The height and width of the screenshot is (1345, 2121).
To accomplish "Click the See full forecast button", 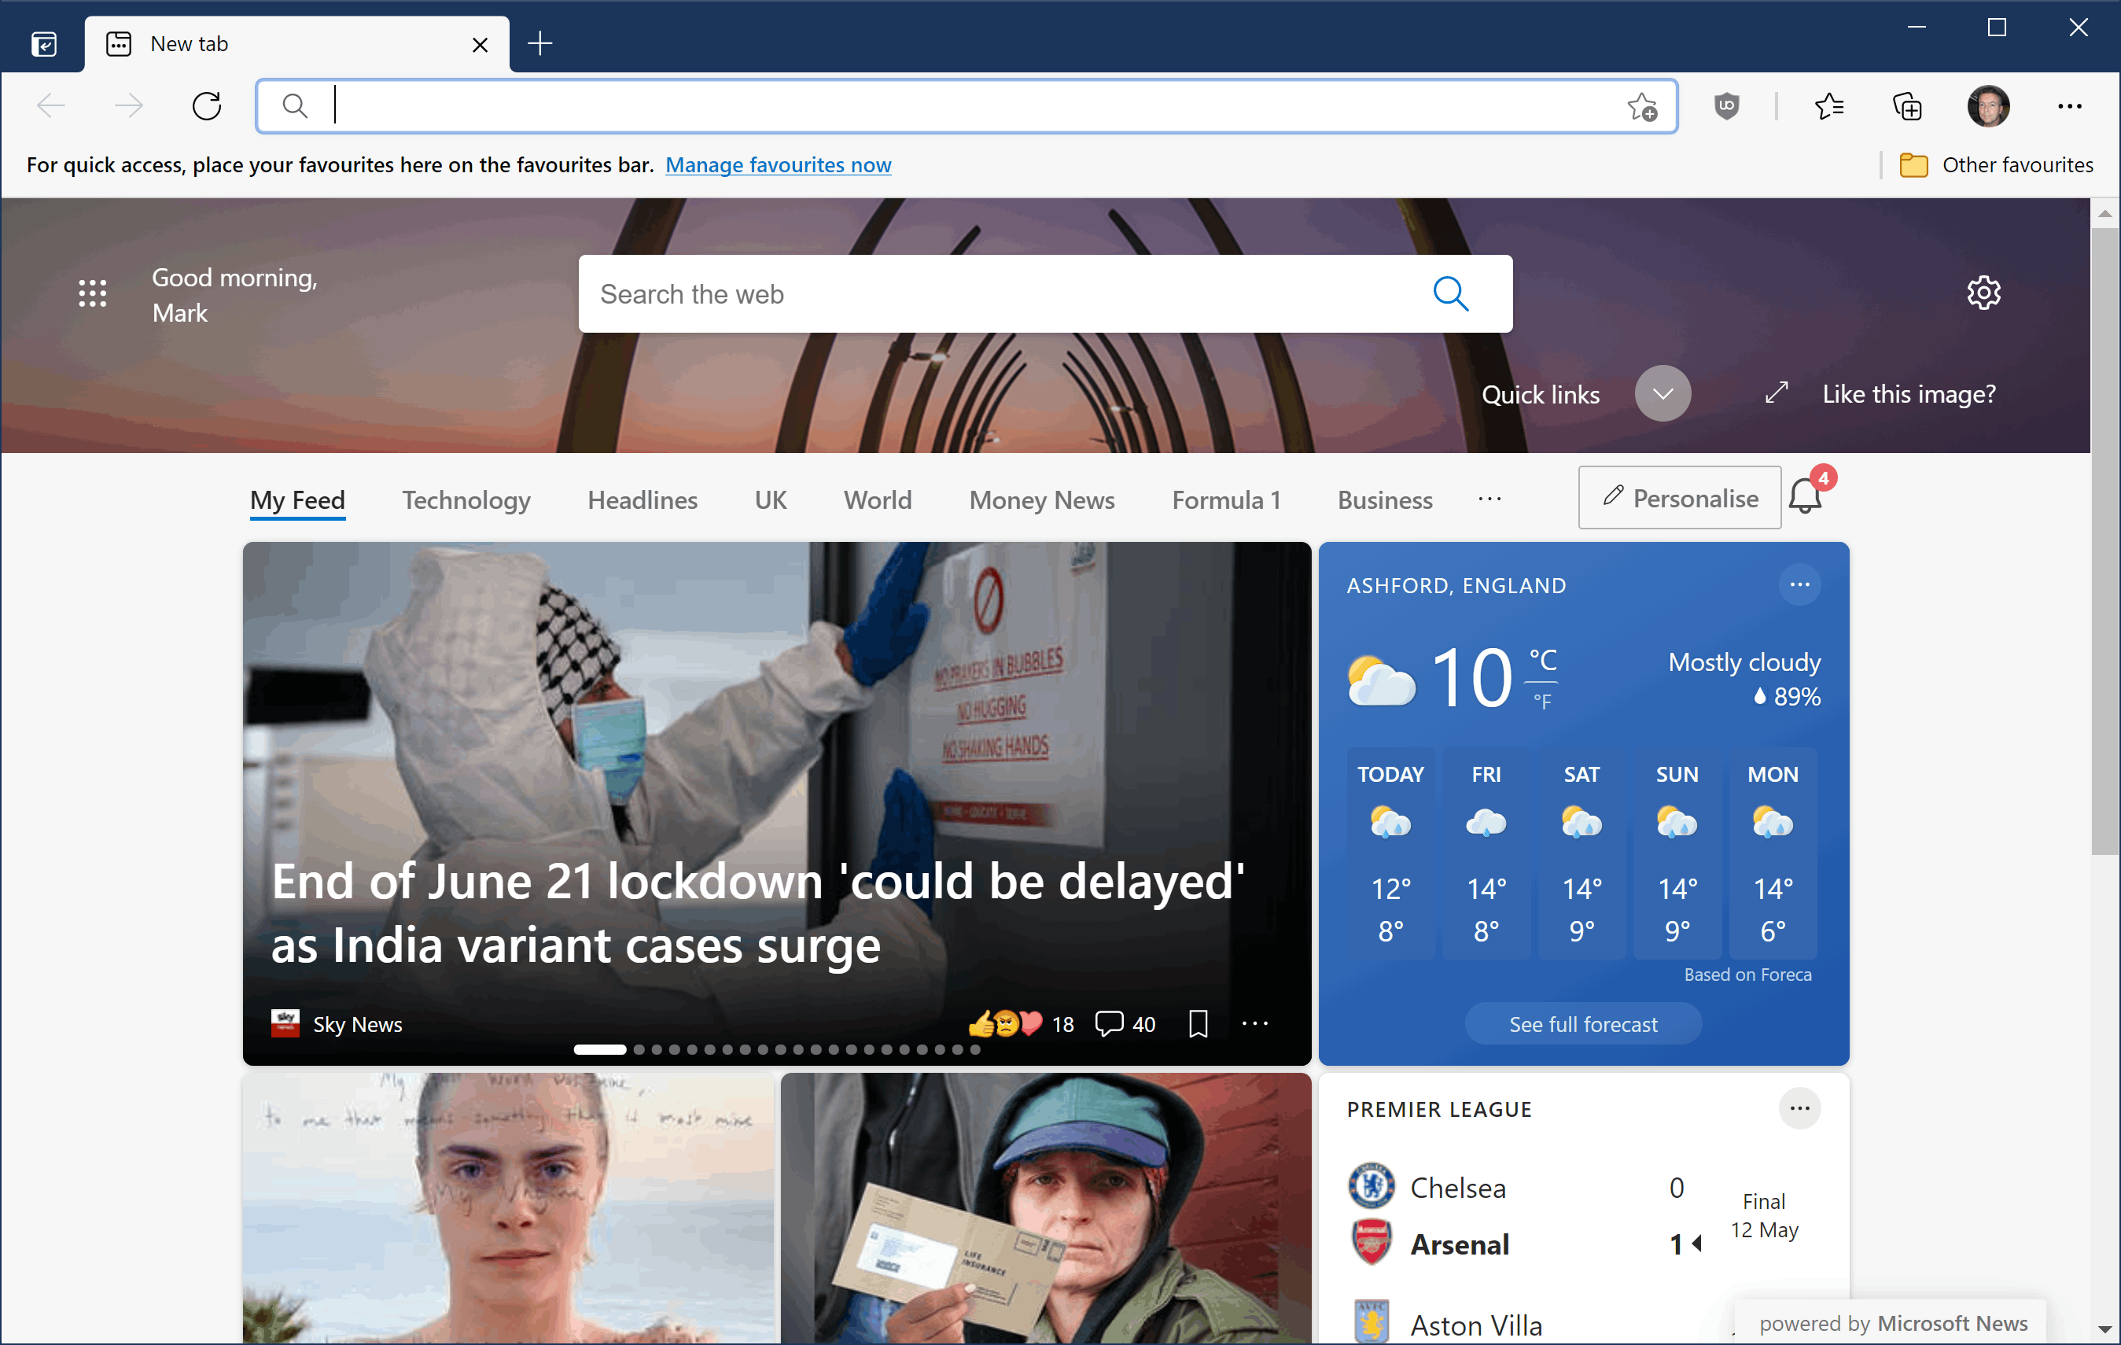I will (x=1583, y=1024).
